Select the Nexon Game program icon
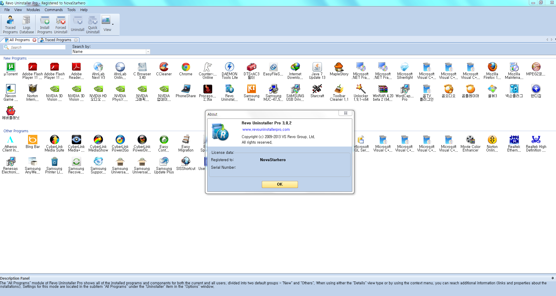Image resolution: width=556 pixels, height=296 pixels. 11,93
